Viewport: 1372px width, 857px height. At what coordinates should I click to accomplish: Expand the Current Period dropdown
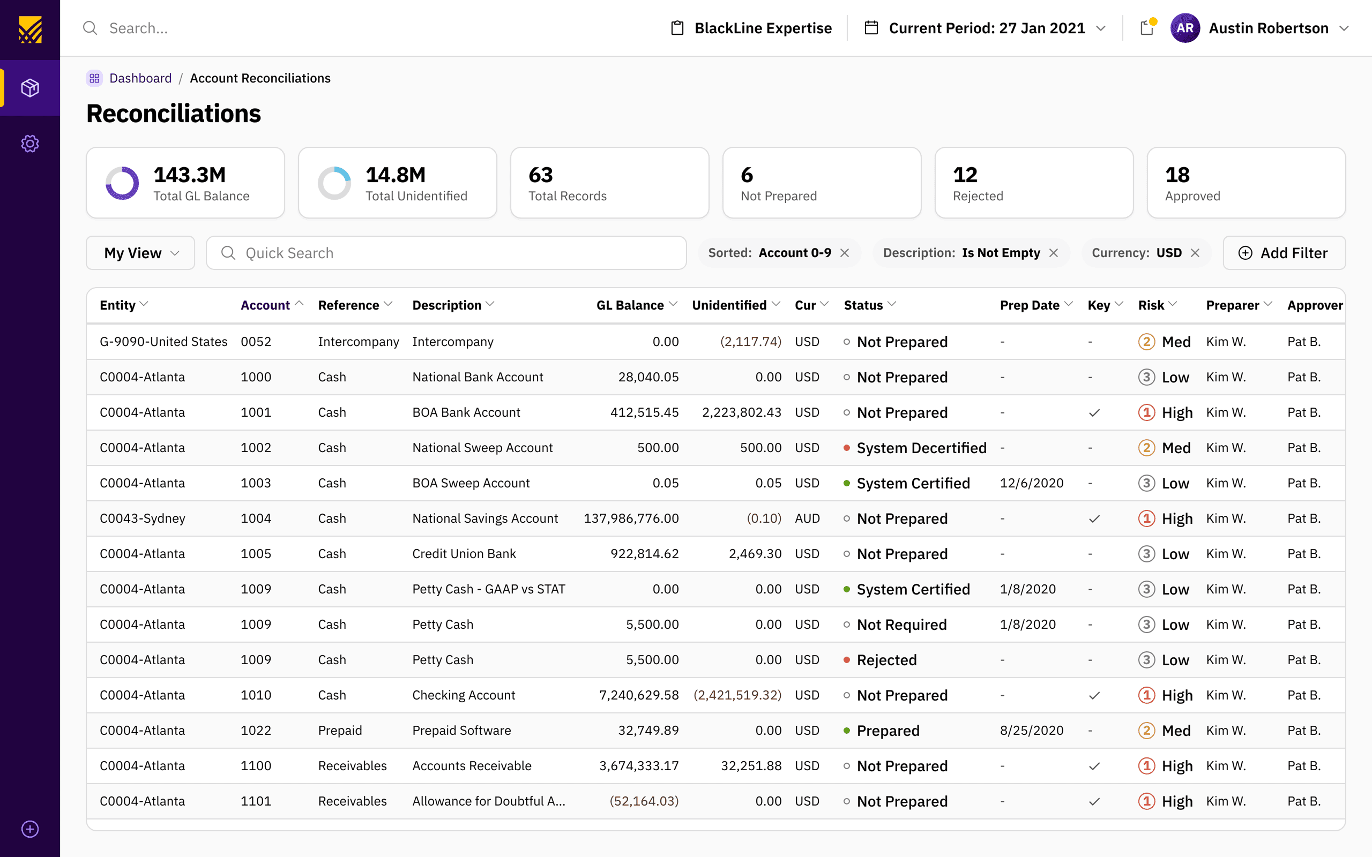[1101, 28]
